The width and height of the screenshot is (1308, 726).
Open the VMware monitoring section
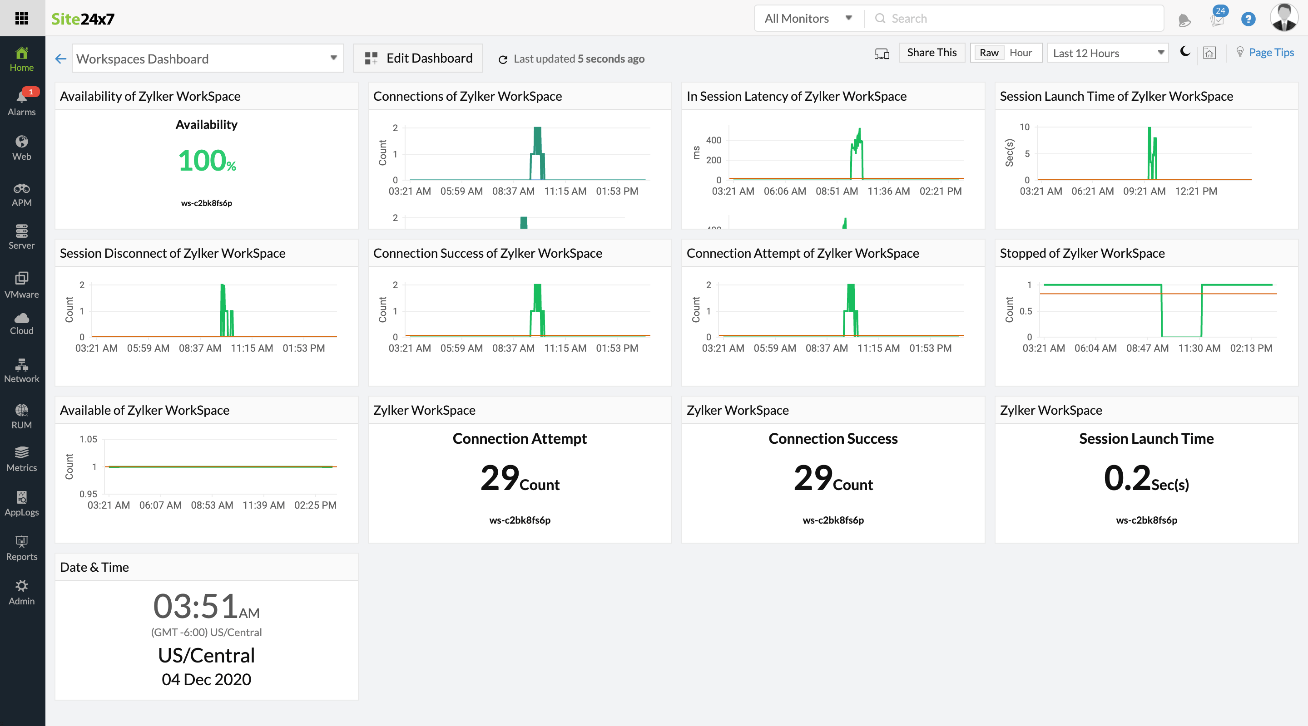coord(21,285)
